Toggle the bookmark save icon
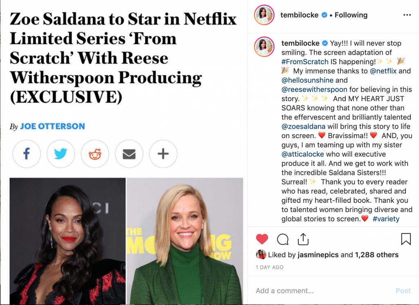Viewport: 419px width, 305px height. pos(406,239)
